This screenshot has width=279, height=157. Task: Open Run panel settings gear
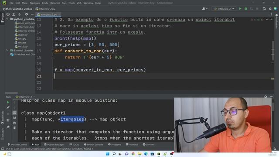265,97
